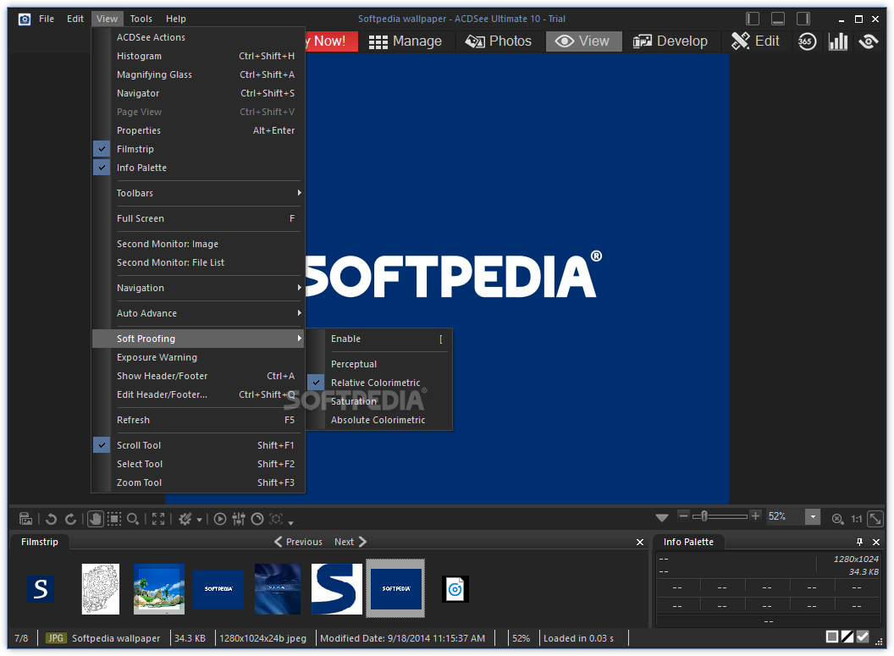Uncheck Info Palette in the View menu
894x656 pixels.
pos(198,168)
